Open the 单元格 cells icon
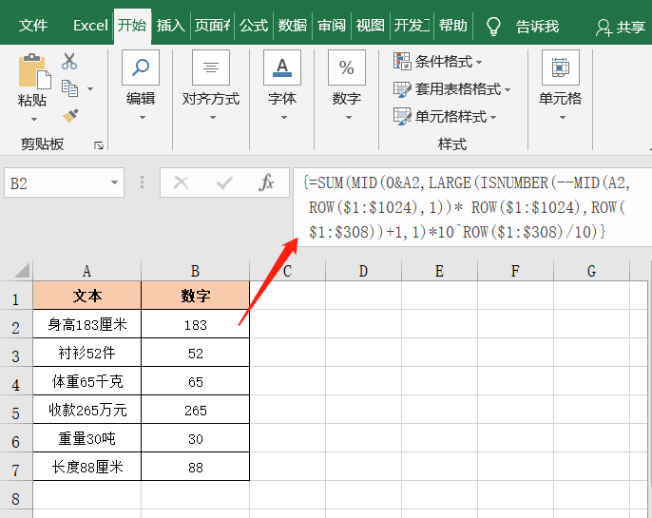652x518 pixels. (x=561, y=67)
